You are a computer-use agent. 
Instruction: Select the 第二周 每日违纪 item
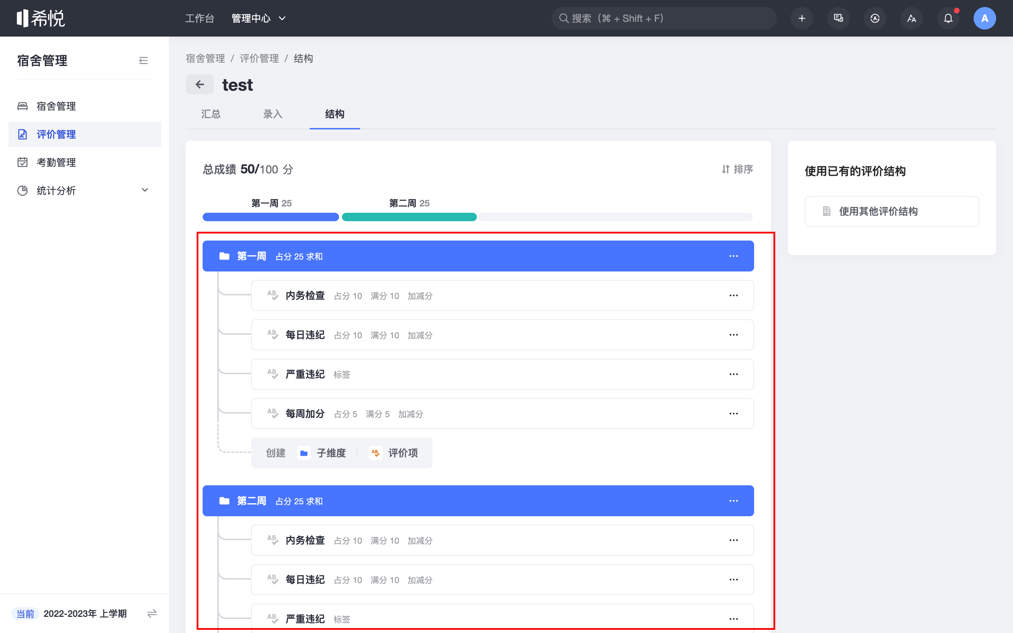tap(502, 580)
